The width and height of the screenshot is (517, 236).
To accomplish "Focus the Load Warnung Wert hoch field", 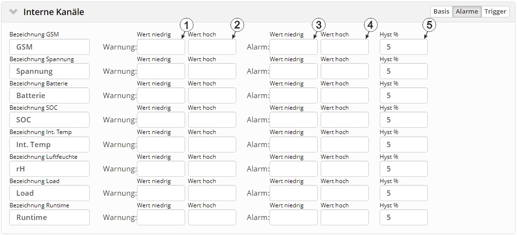I will click(212, 193).
